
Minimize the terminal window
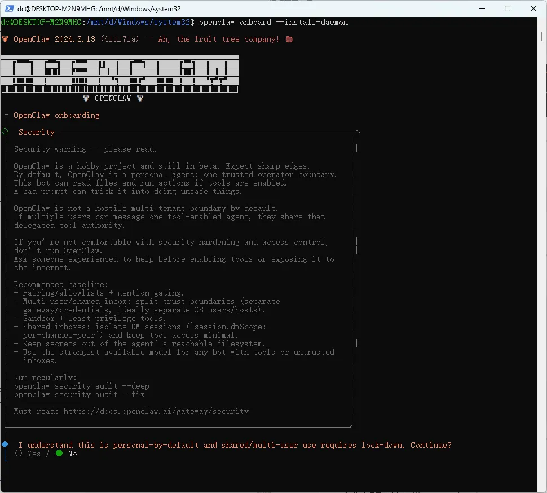click(x=482, y=8)
